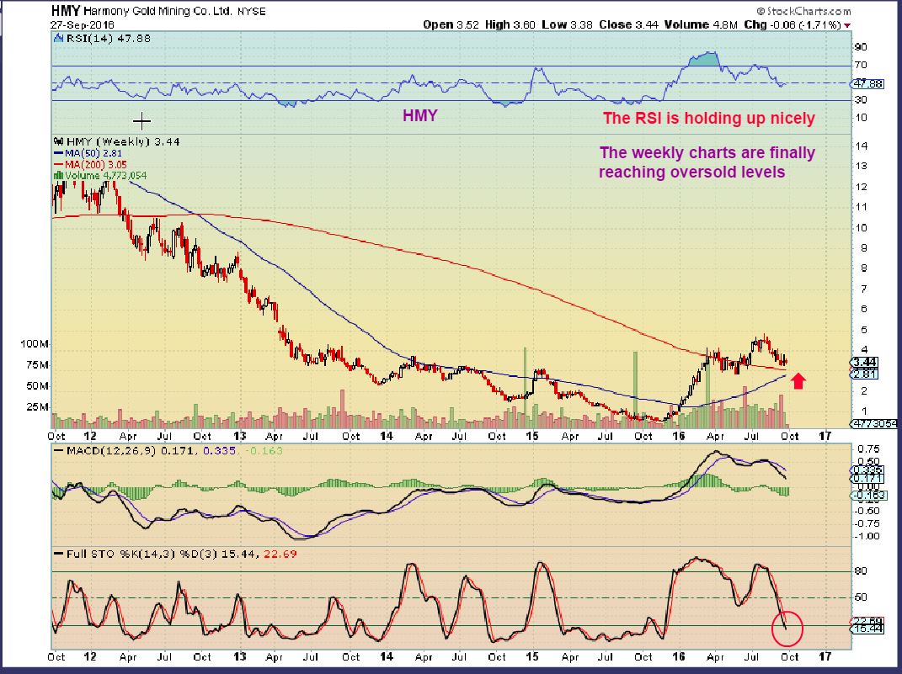Viewport: 902px width, 674px height.
Task: Click the 'weekly charts are finally reaching oversold' note
Action: (707, 162)
